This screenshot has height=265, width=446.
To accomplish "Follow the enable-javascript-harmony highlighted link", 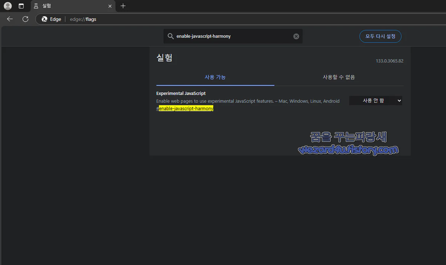I will (x=186, y=108).
